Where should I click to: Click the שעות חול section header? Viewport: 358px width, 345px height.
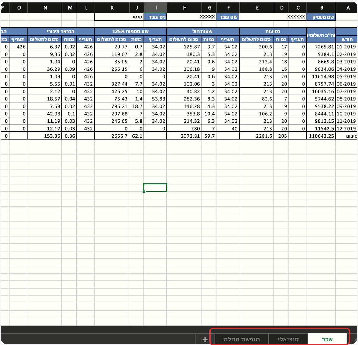point(202,31)
